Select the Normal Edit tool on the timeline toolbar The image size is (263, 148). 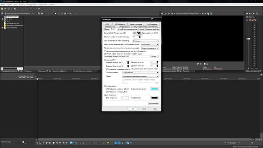point(71,143)
